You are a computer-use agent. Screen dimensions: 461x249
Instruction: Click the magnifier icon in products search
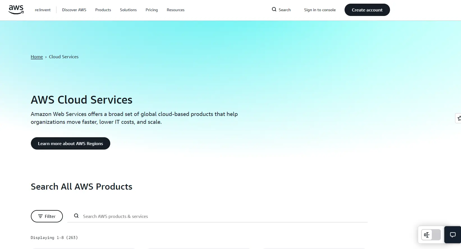click(x=76, y=216)
